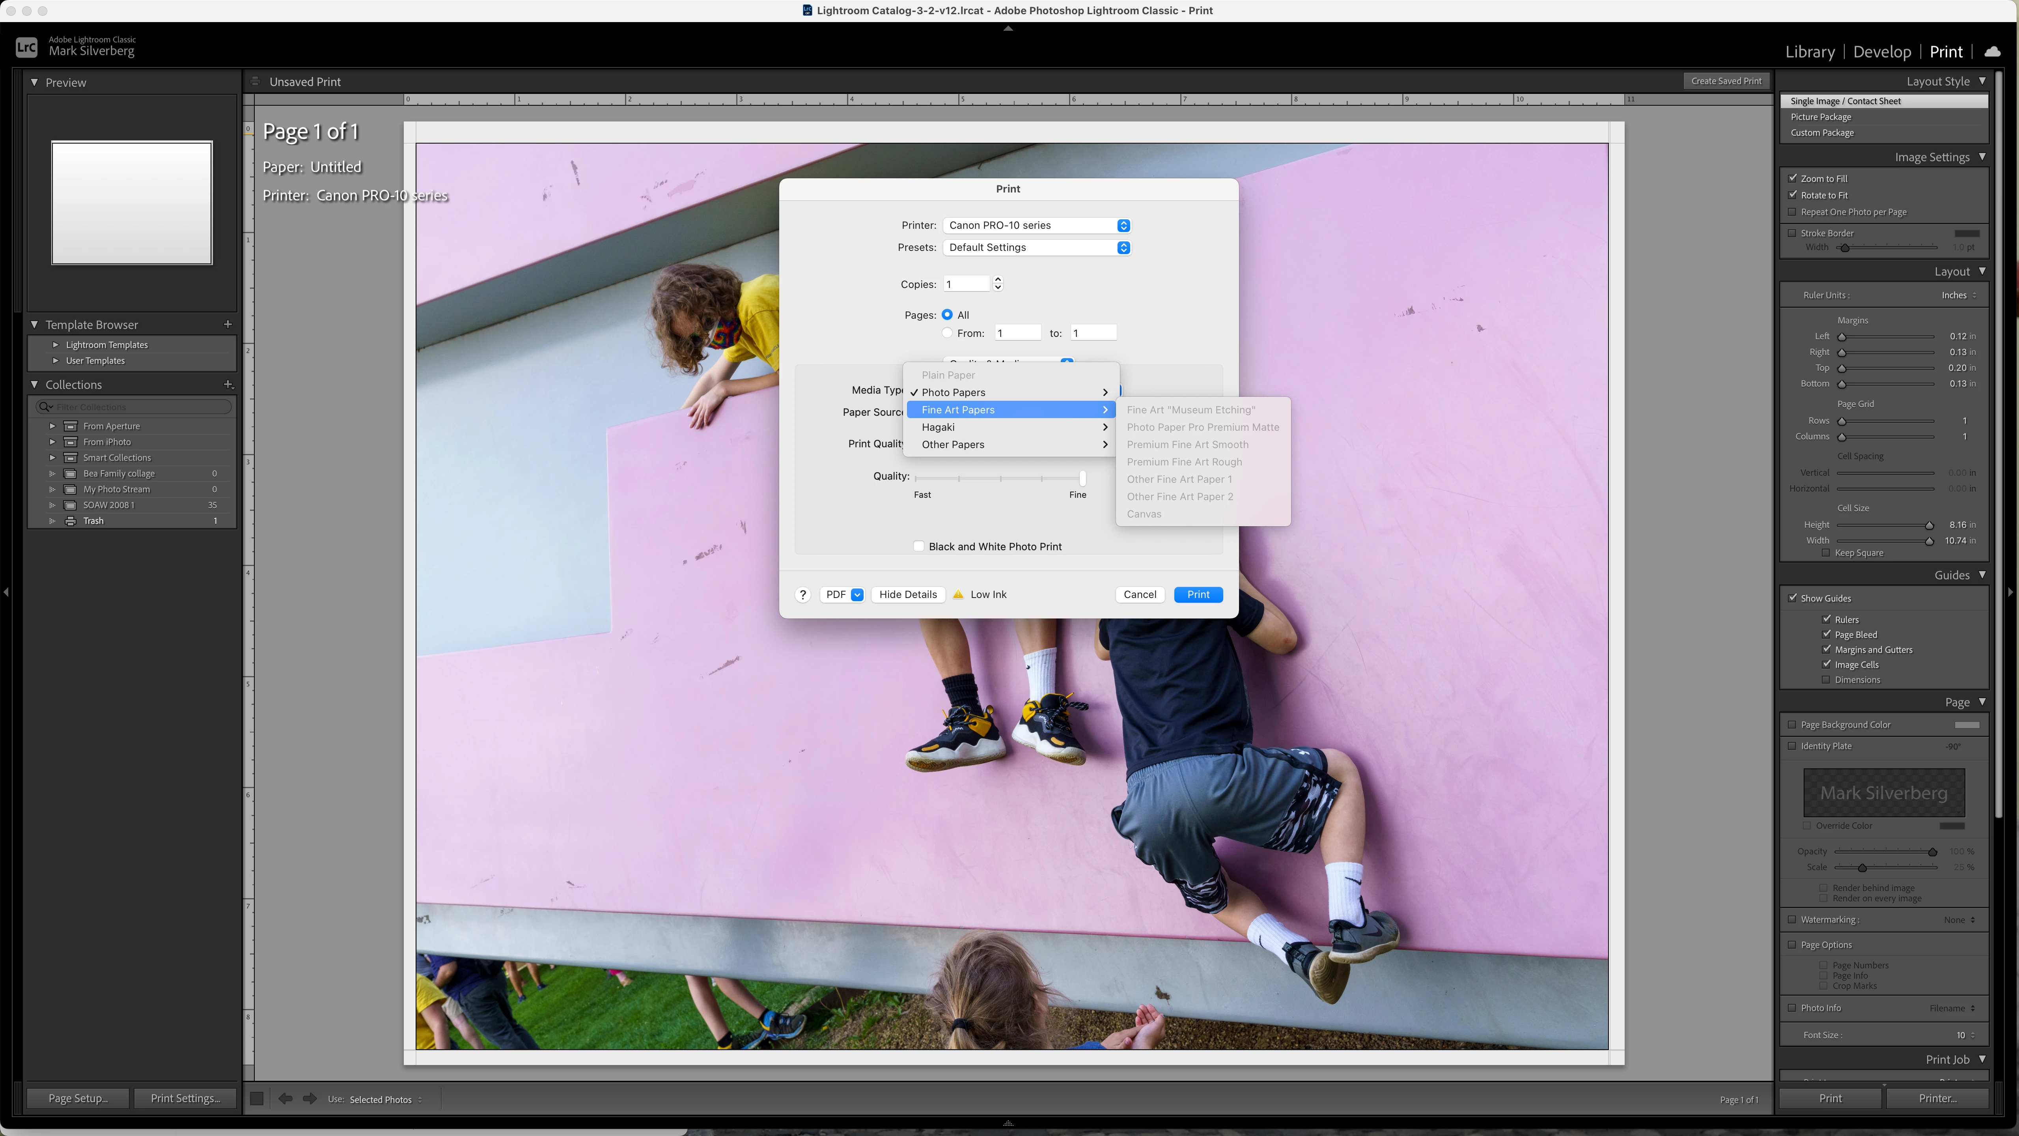Click the Copies number input field

click(x=967, y=284)
